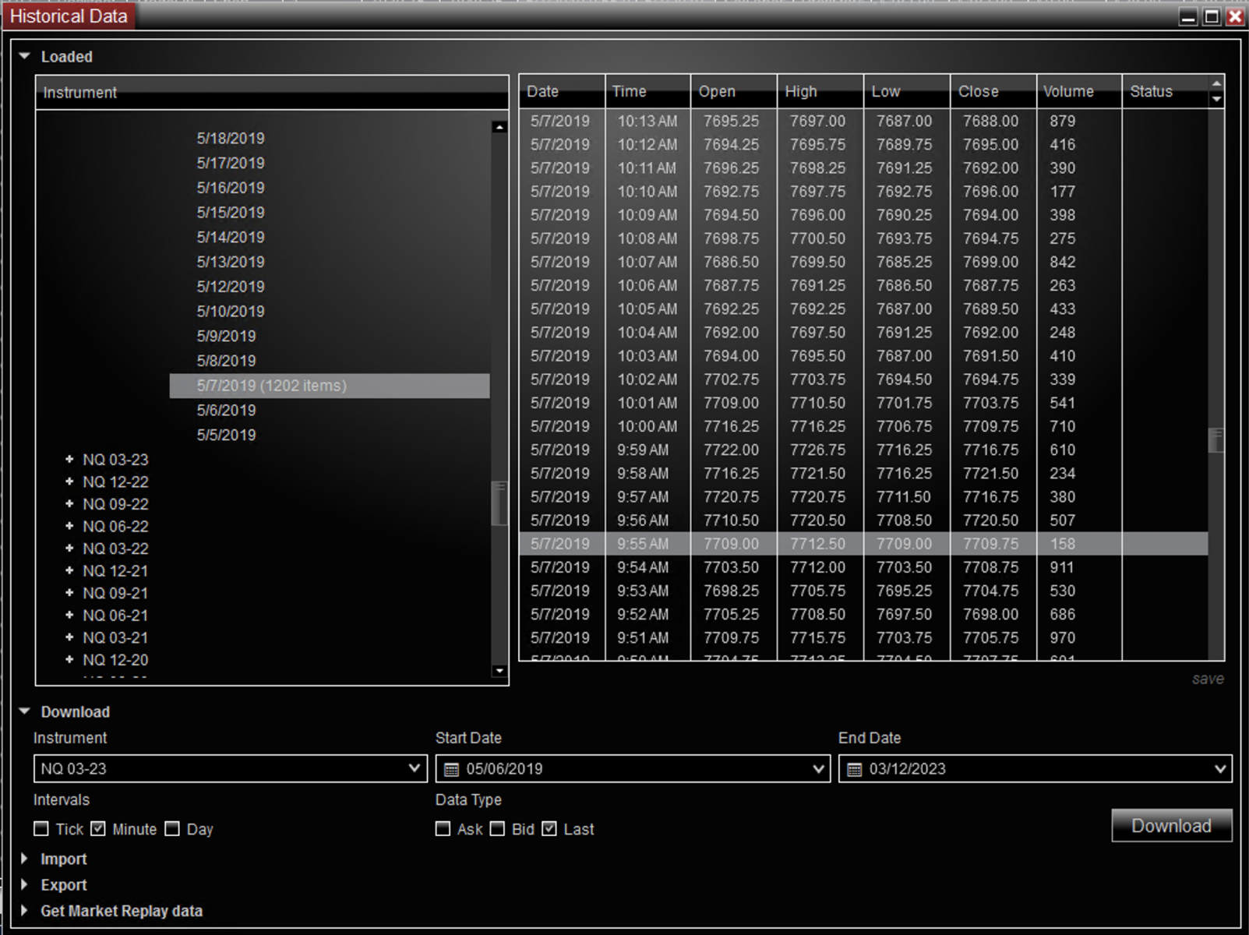
Task: Sort by the Volume column header
Action: [1079, 91]
